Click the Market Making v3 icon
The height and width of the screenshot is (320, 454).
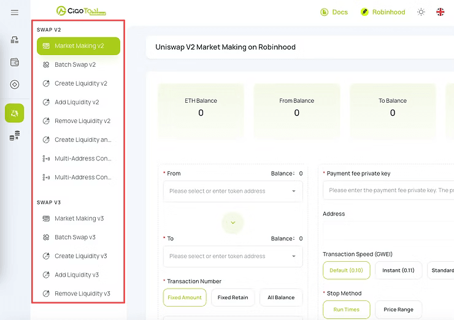(x=46, y=218)
